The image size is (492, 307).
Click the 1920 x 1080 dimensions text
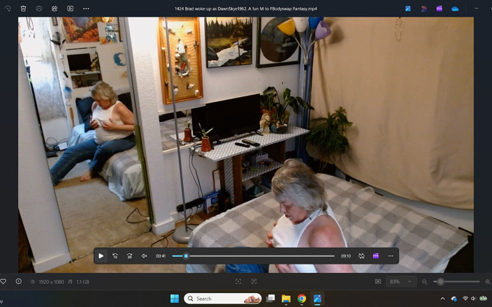pyautogui.click(x=51, y=282)
